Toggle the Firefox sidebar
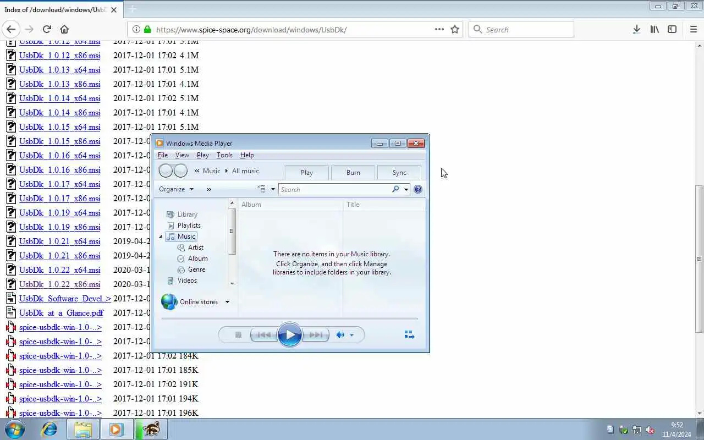 (x=672, y=29)
